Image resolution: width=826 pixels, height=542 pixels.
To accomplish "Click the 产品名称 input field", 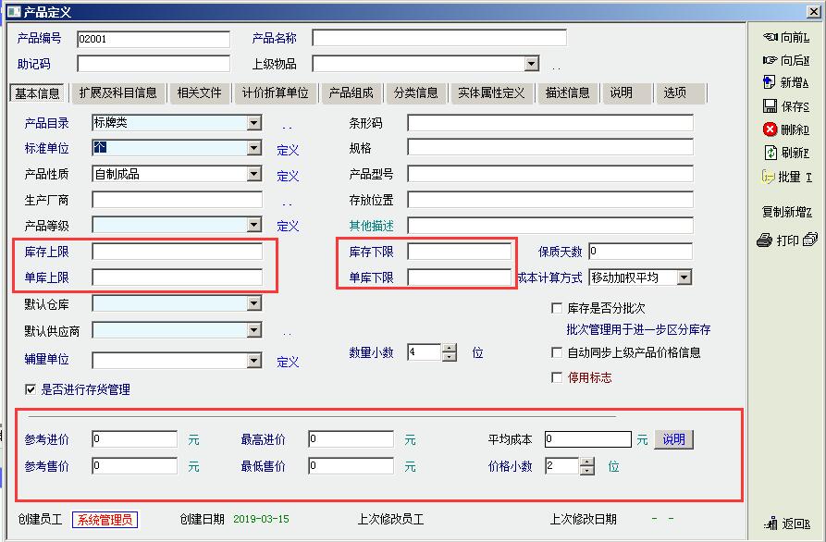I will click(x=438, y=38).
